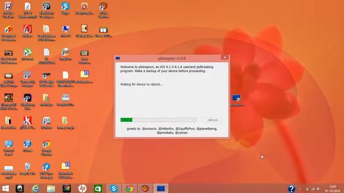The height and width of the screenshot is (193, 344).
Task: Open the iTunes desktop shortcut
Action: pos(27,146)
